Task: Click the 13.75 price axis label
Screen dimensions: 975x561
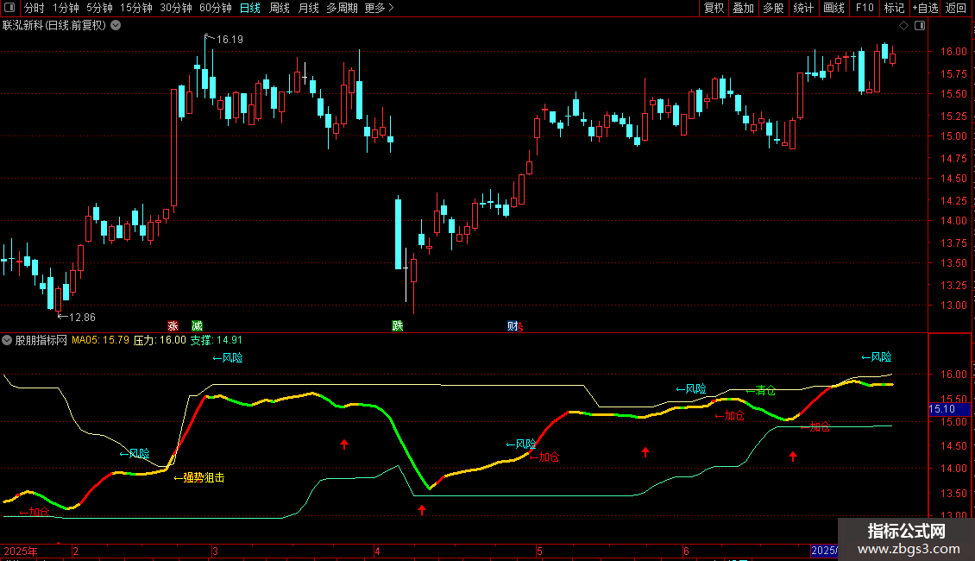Action: [x=953, y=243]
